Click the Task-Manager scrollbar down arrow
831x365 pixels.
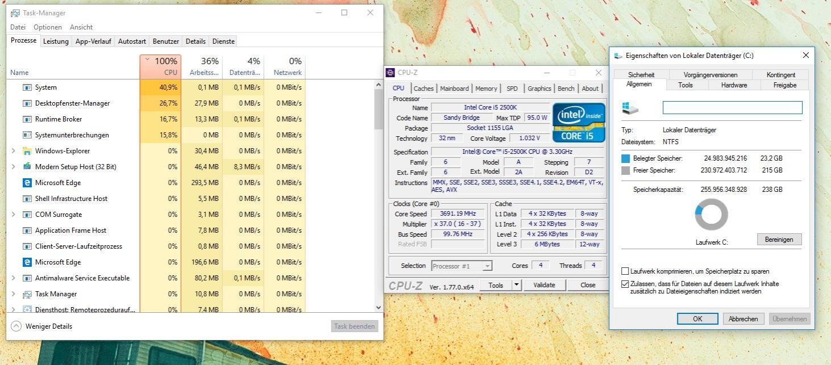[x=379, y=308]
